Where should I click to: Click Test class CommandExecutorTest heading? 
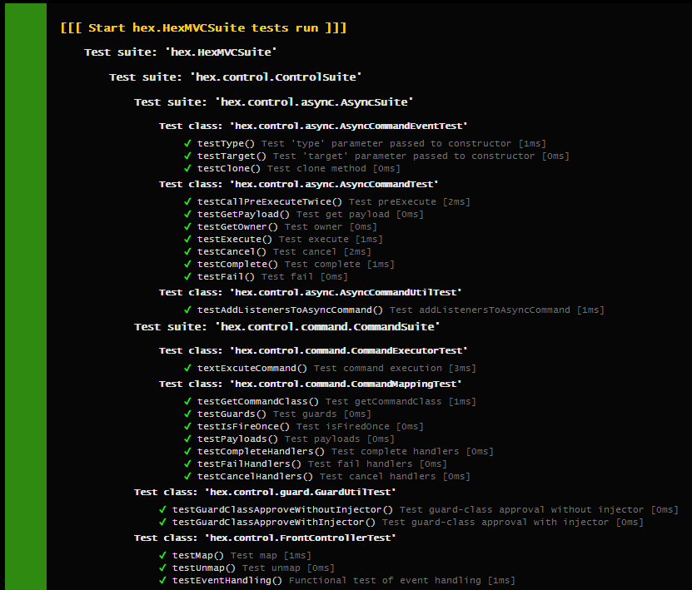click(x=313, y=350)
